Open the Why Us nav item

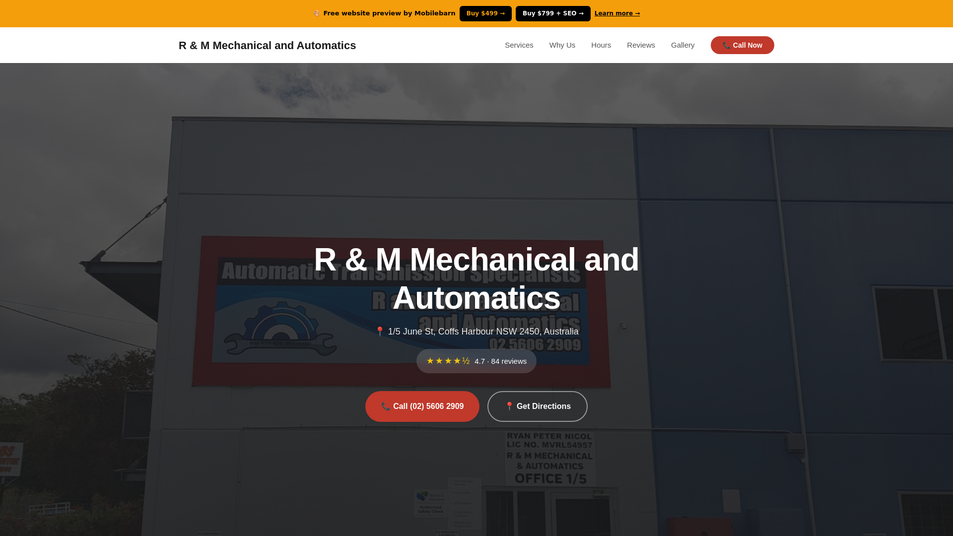[562, 45]
